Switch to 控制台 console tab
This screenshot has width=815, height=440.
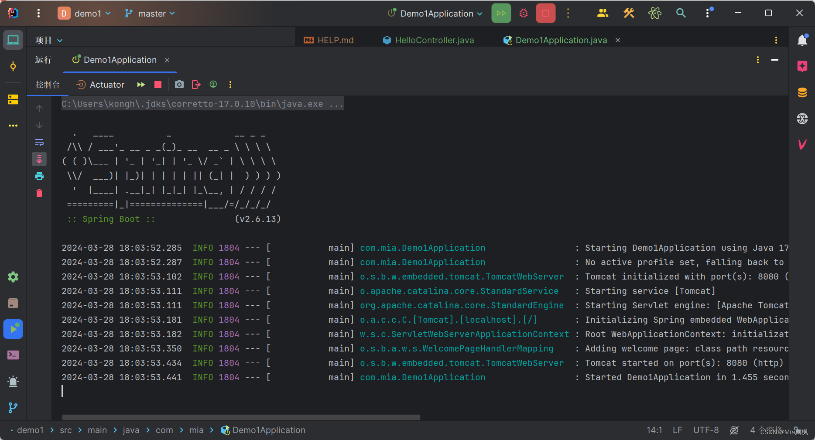click(x=48, y=85)
